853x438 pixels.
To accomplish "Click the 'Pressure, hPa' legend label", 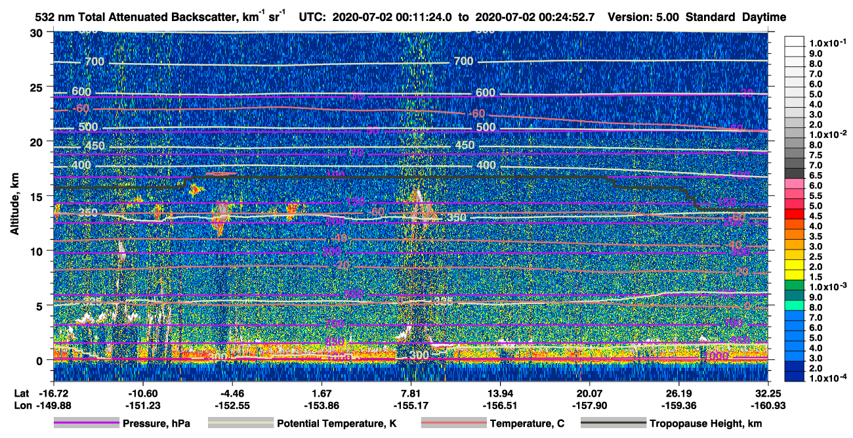I will point(156,424).
